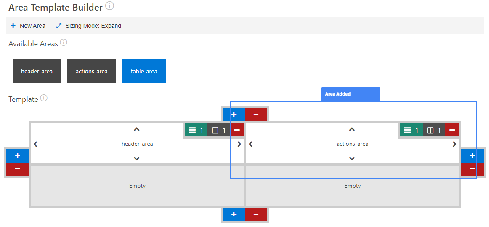Click the info icon next to Available Areas

coord(64,43)
